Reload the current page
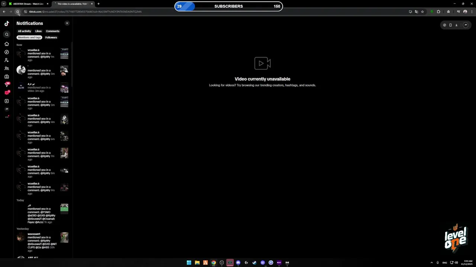 click(x=17, y=11)
